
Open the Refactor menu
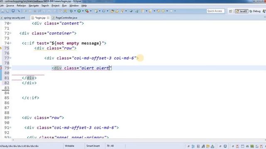(x=21, y=5)
